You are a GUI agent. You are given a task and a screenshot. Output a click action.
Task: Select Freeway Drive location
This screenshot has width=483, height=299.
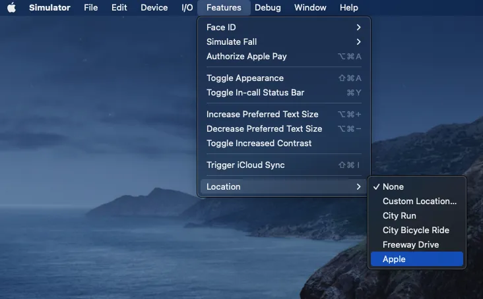click(x=417, y=244)
